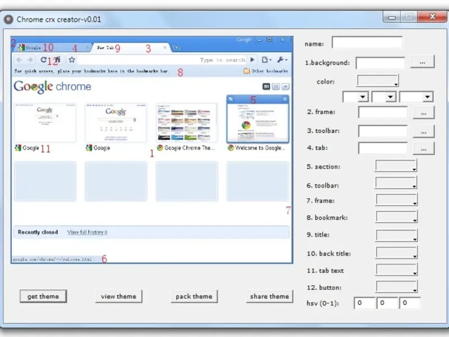Image resolution: width=449 pixels, height=337 pixels.
Task: Expand the 9. title color dropdown
Action: pos(396,235)
